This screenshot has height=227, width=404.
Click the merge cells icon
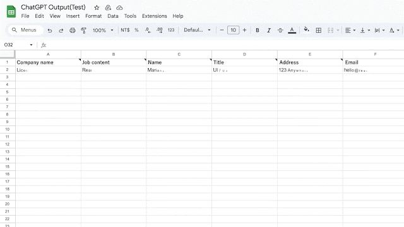tap(330, 30)
